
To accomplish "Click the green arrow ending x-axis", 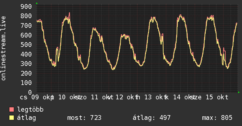I will point(239,92).
